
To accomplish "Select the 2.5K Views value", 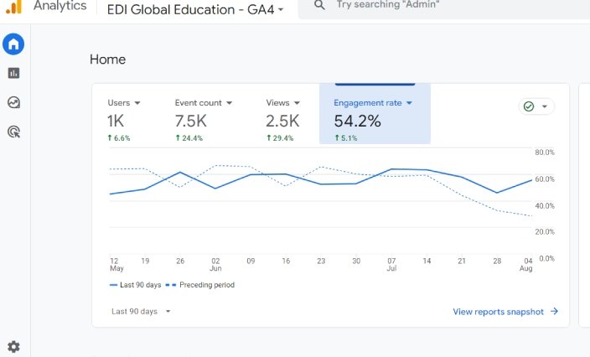I will (x=282, y=121).
